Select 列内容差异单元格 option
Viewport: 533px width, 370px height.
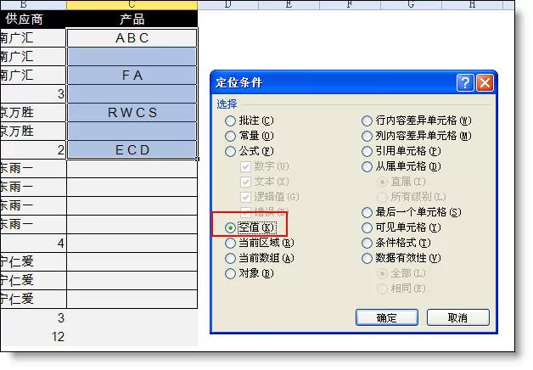click(x=367, y=136)
